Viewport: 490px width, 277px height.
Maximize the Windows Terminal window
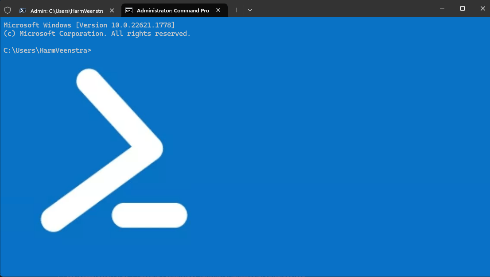pyautogui.click(x=462, y=8)
